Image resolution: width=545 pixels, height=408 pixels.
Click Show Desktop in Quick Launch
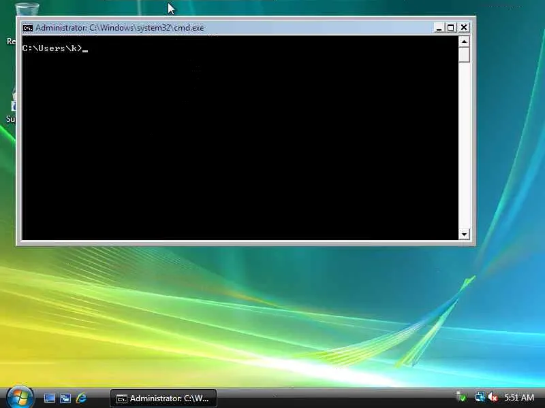pyautogui.click(x=49, y=398)
